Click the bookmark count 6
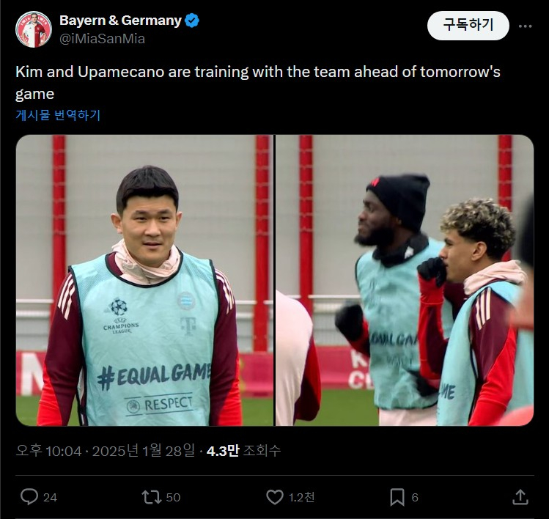The width and height of the screenshot is (549, 519). 415,497
